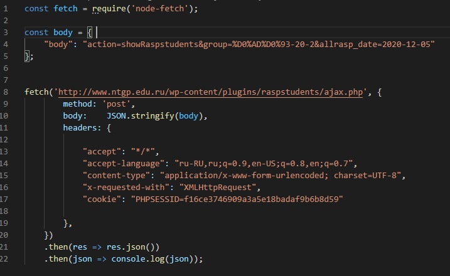Click line number 1 in the gutter

(x=6, y=9)
